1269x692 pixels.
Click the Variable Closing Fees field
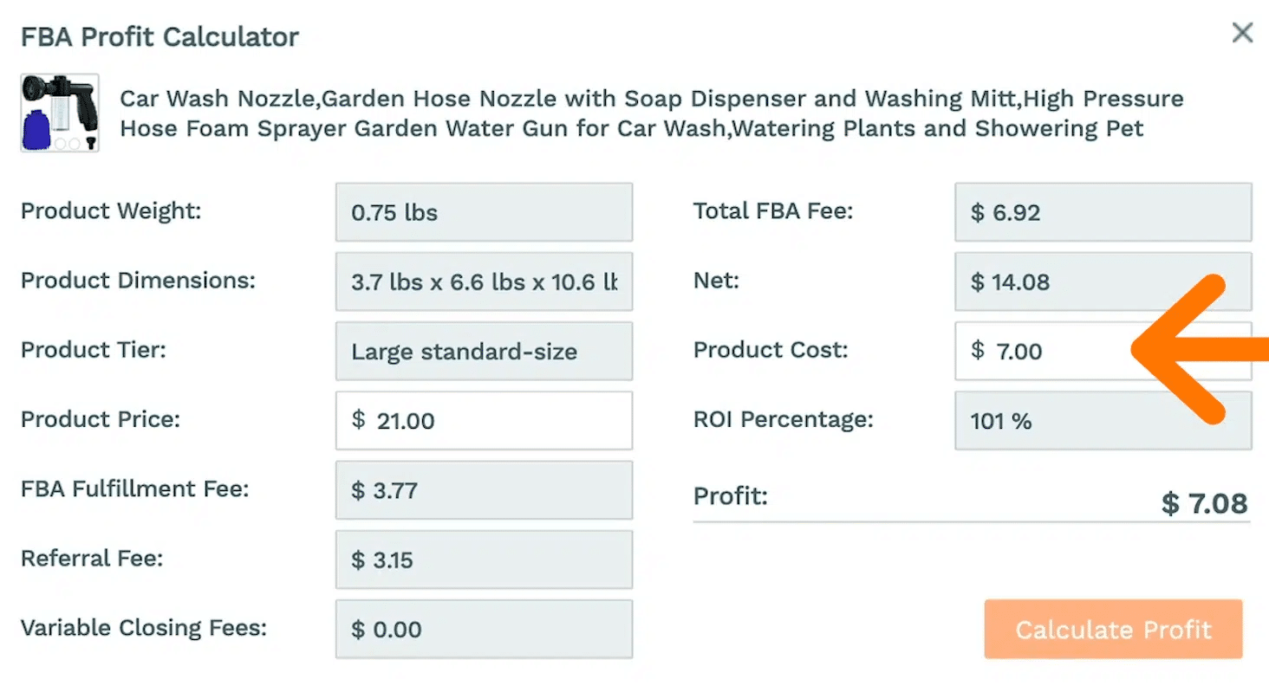coord(484,629)
